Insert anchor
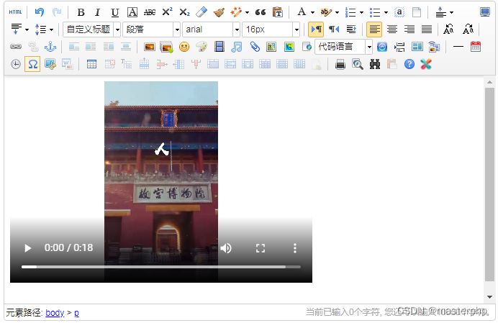This screenshot has height=323, width=498. tap(50, 47)
